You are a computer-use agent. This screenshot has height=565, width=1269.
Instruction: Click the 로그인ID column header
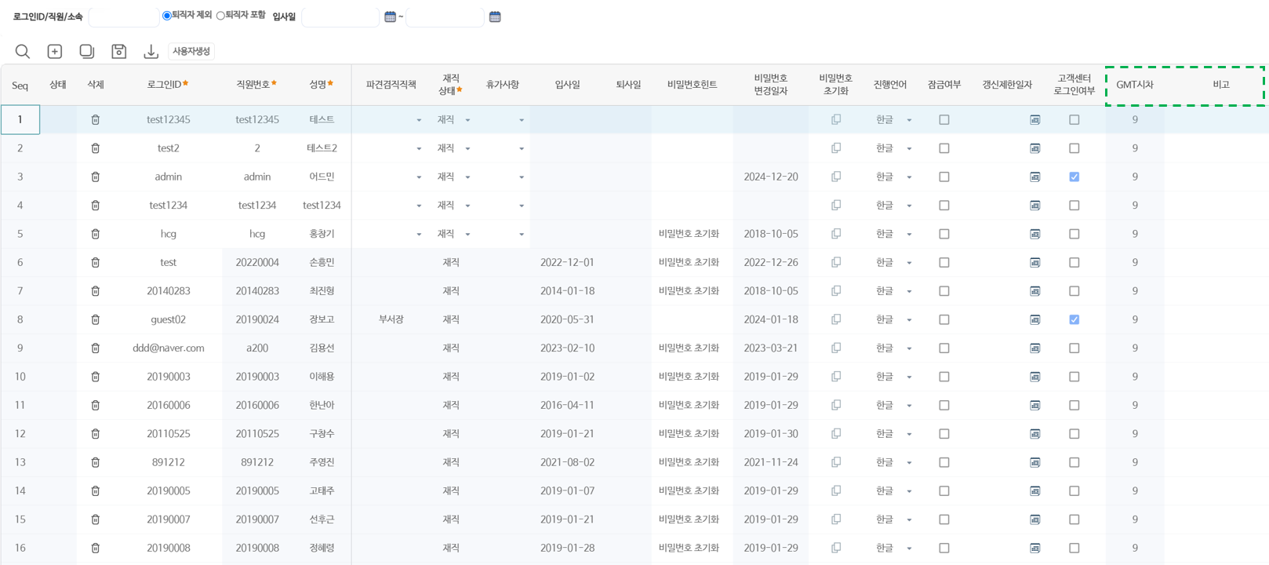point(168,85)
